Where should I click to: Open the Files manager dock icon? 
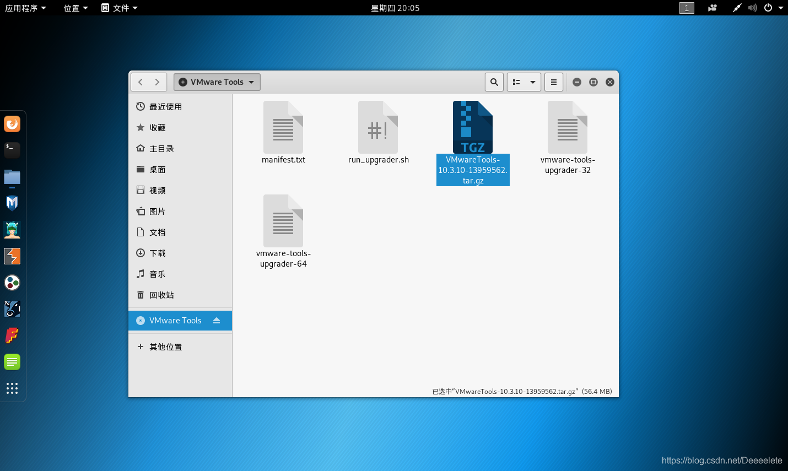12,177
